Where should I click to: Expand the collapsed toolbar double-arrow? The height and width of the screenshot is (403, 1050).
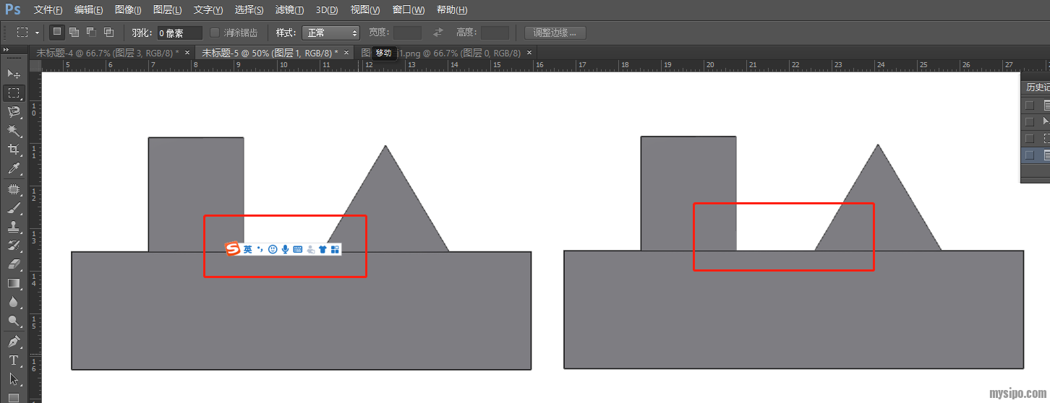tap(6, 49)
